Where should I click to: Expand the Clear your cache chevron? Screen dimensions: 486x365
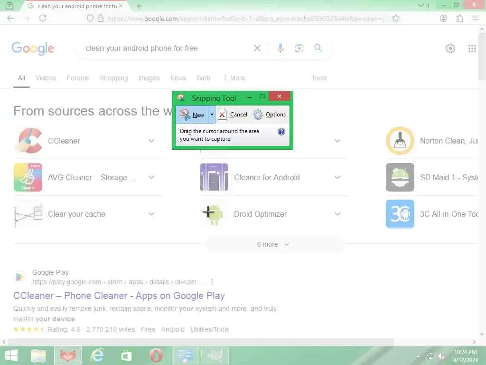click(151, 214)
